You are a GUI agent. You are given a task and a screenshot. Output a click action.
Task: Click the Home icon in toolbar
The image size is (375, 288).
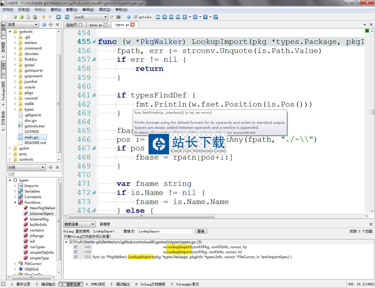click(59, 17)
